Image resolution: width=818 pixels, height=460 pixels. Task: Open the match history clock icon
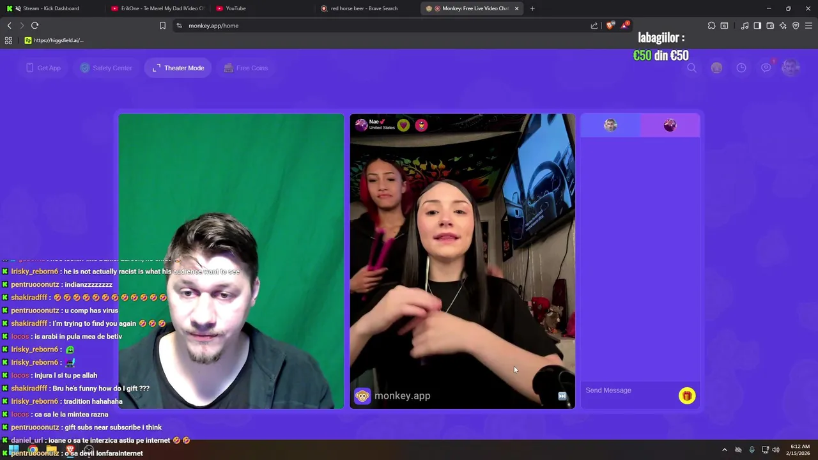[741, 68]
